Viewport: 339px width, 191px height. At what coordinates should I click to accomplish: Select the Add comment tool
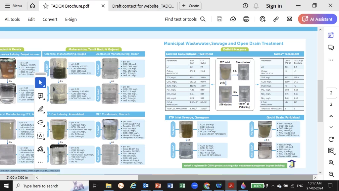click(40, 96)
